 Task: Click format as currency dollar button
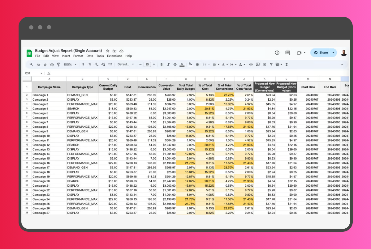(x=83, y=64)
